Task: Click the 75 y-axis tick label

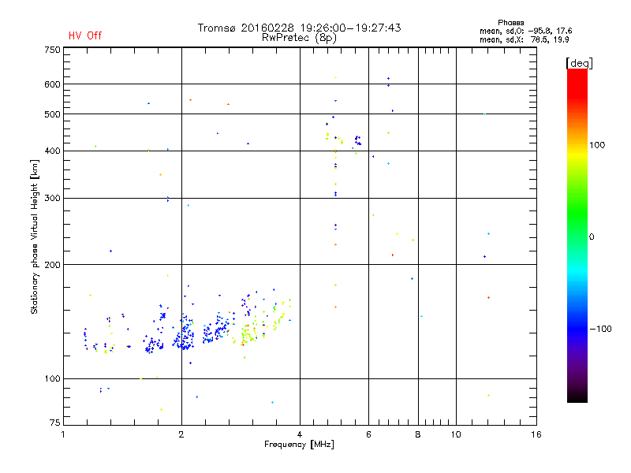Action: click(55, 423)
